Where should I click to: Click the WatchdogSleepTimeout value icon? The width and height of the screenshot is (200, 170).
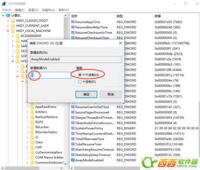click(x=73, y=155)
